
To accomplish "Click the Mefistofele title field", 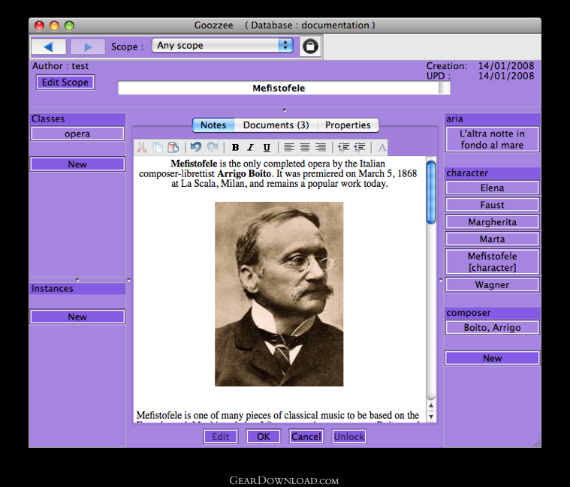I will pyautogui.click(x=279, y=88).
